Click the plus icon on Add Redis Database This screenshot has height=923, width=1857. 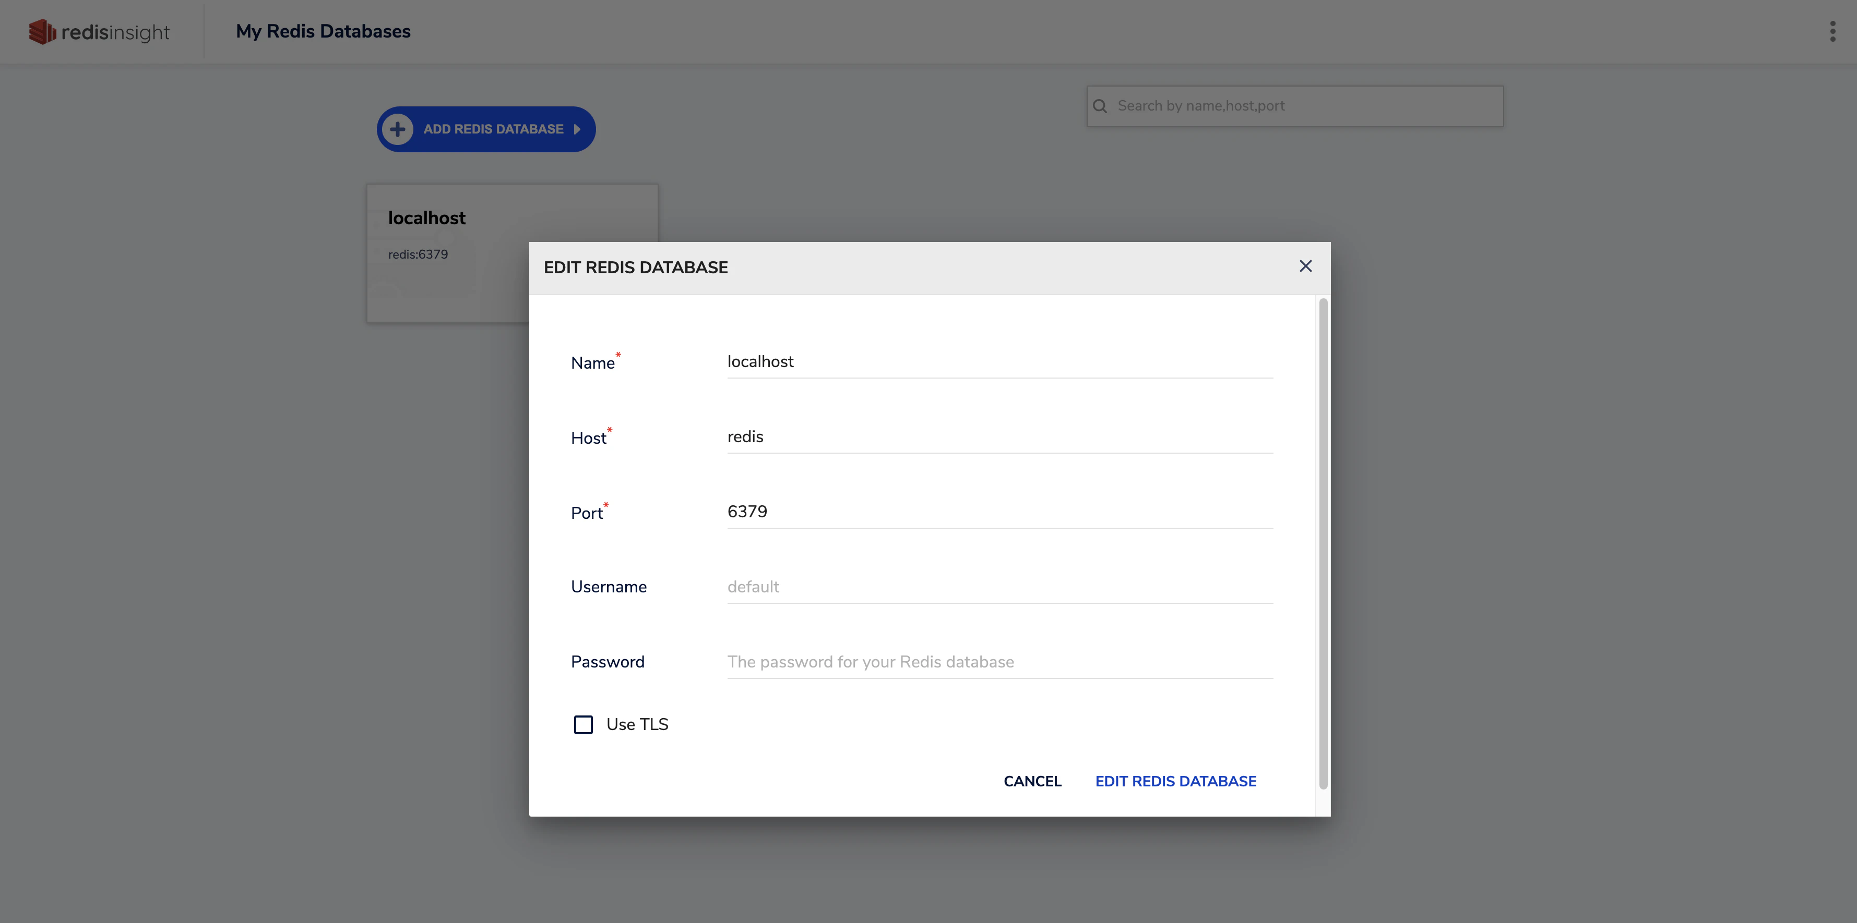(x=397, y=130)
